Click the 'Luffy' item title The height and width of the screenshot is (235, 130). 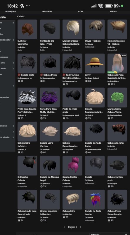88,75
